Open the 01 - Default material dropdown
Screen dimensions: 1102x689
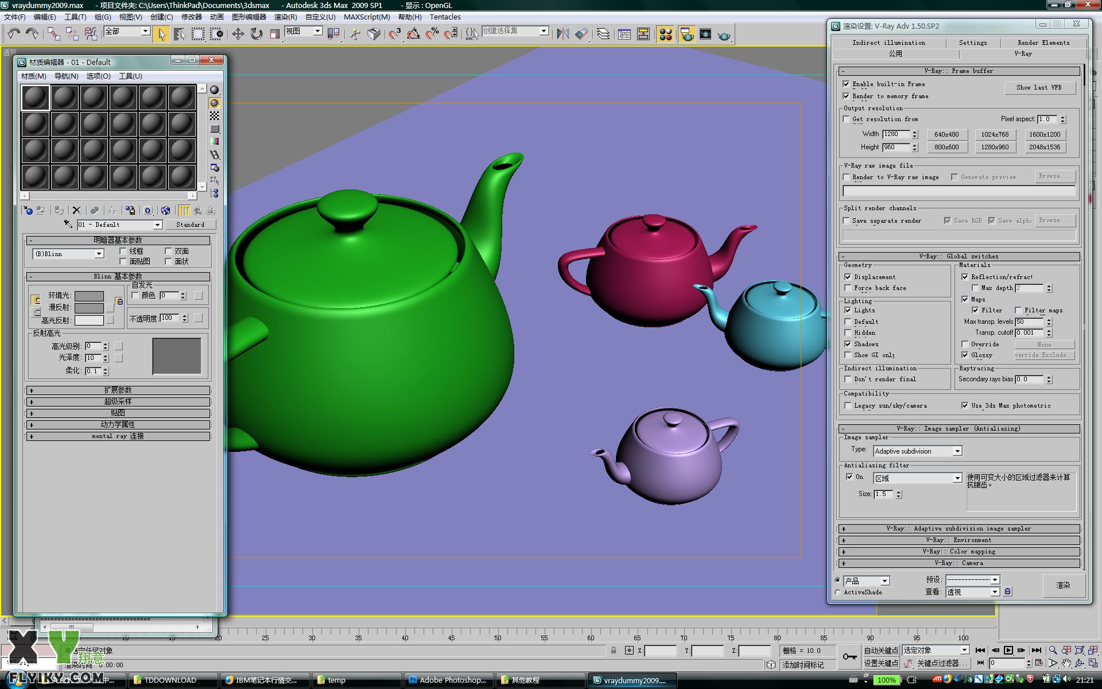(119, 224)
